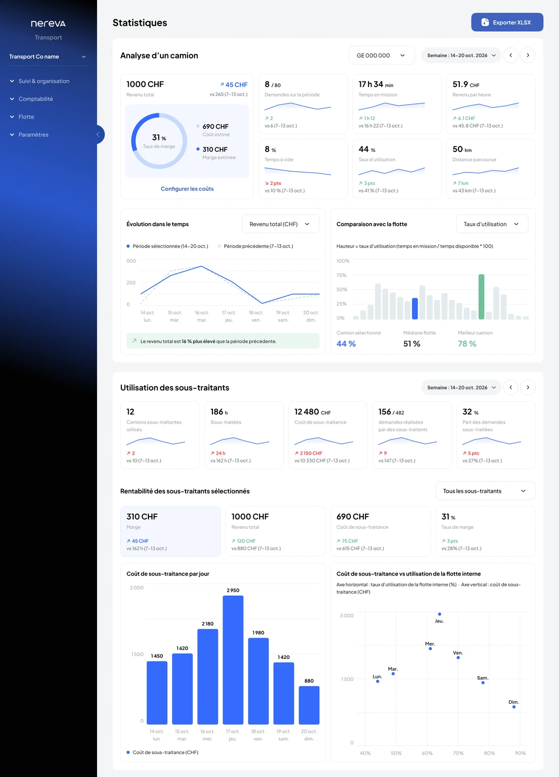
Task: Toggle the Coût de sous-traitance (CHF) legend
Action: pyautogui.click(x=162, y=753)
